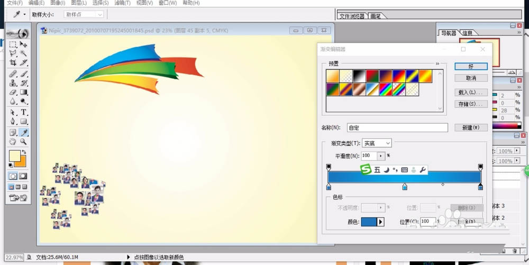This screenshot has height=265, width=529.
Task: Toggle Sogou punctuation mode icon
Action: 395,170
